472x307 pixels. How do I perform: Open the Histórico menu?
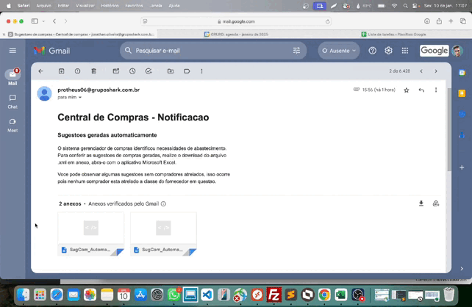tap(110, 6)
